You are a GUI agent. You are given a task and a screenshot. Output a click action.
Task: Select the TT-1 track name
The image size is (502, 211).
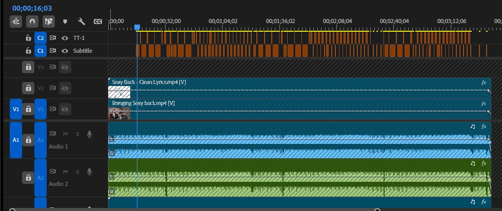[x=79, y=38]
